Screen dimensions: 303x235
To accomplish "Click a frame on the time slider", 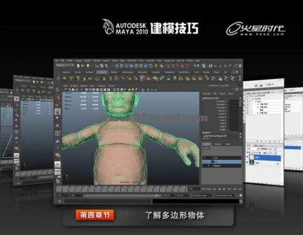I will pyautogui.click(x=122, y=189).
